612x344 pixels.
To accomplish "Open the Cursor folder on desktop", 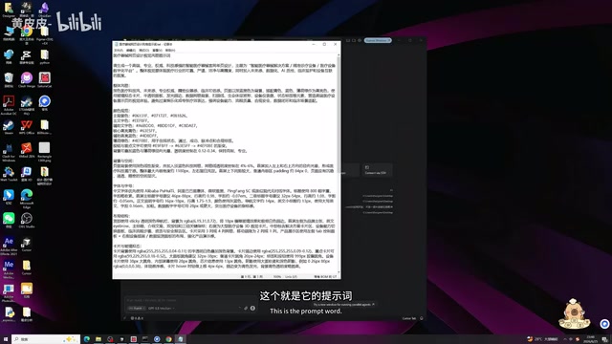I will [x=27, y=268].
